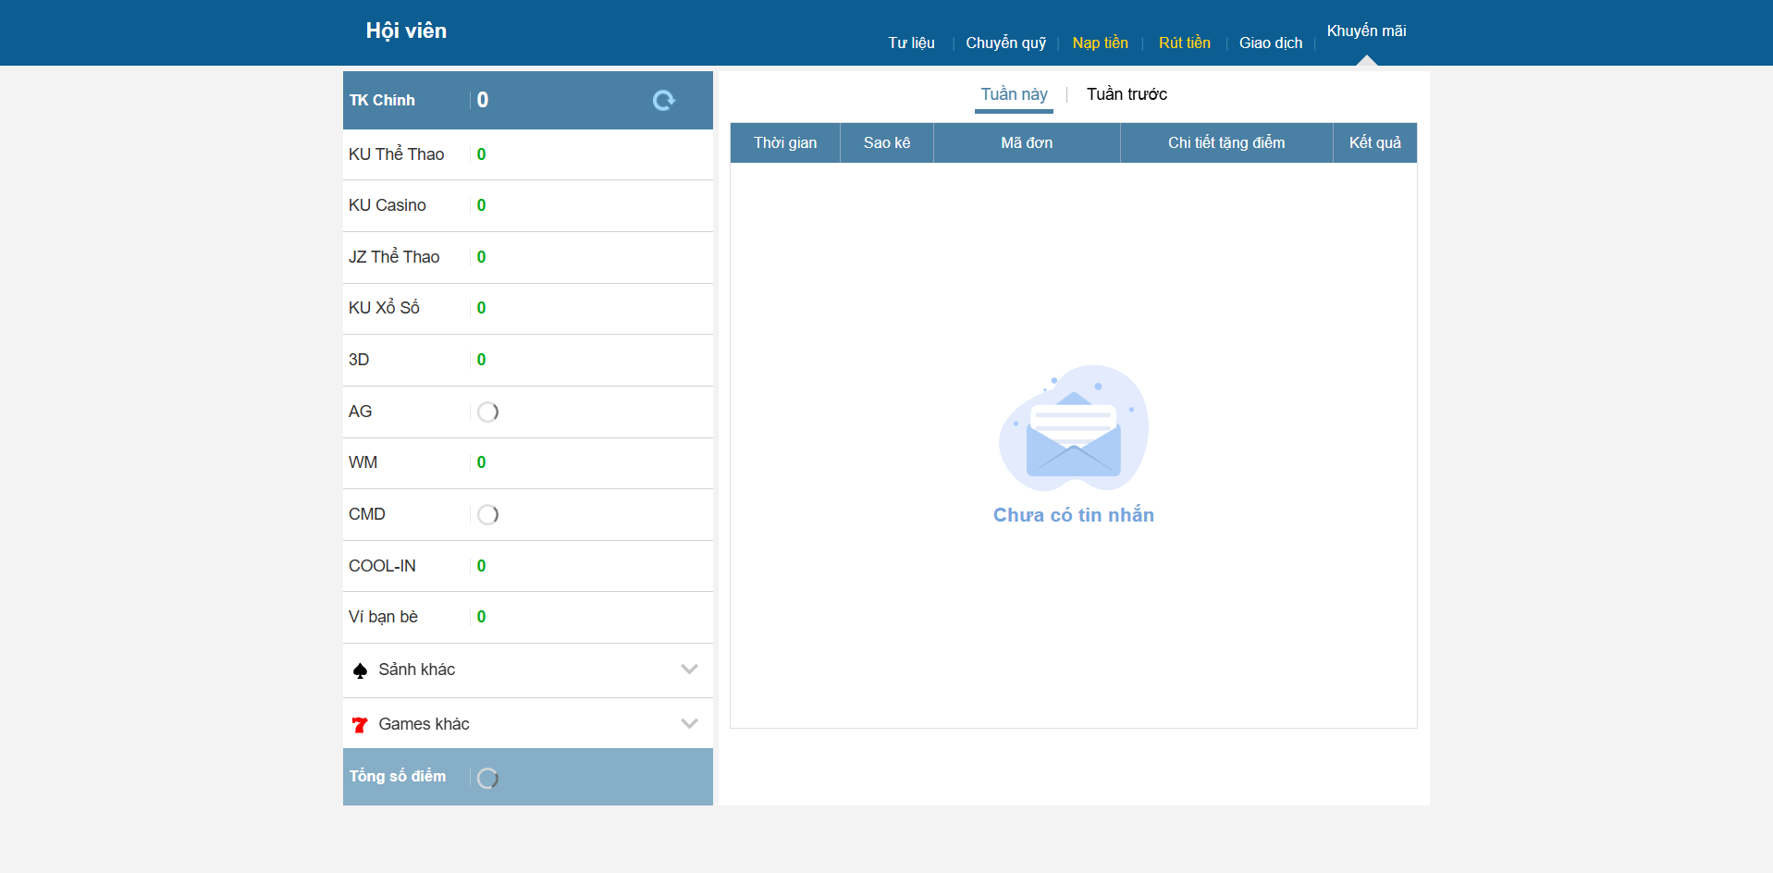Go to Chuyển quỹ in top menu
The image size is (1773, 873).
1005,43
